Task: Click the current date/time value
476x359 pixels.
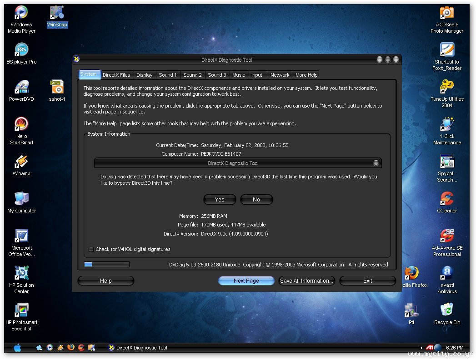Action: coord(245,145)
